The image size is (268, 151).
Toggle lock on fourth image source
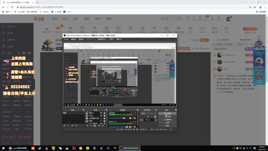pyautogui.click(x=105, y=121)
